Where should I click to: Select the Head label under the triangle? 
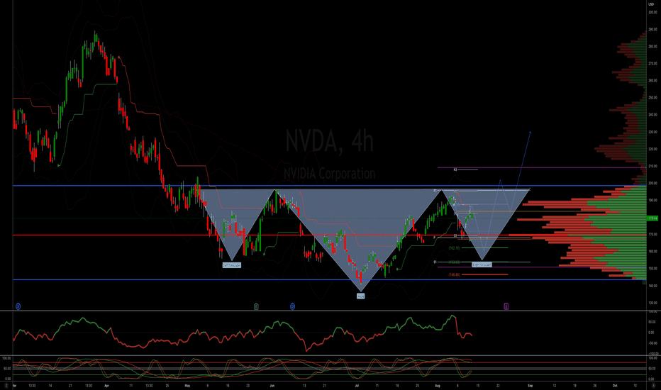pyautogui.click(x=361, y=296)
